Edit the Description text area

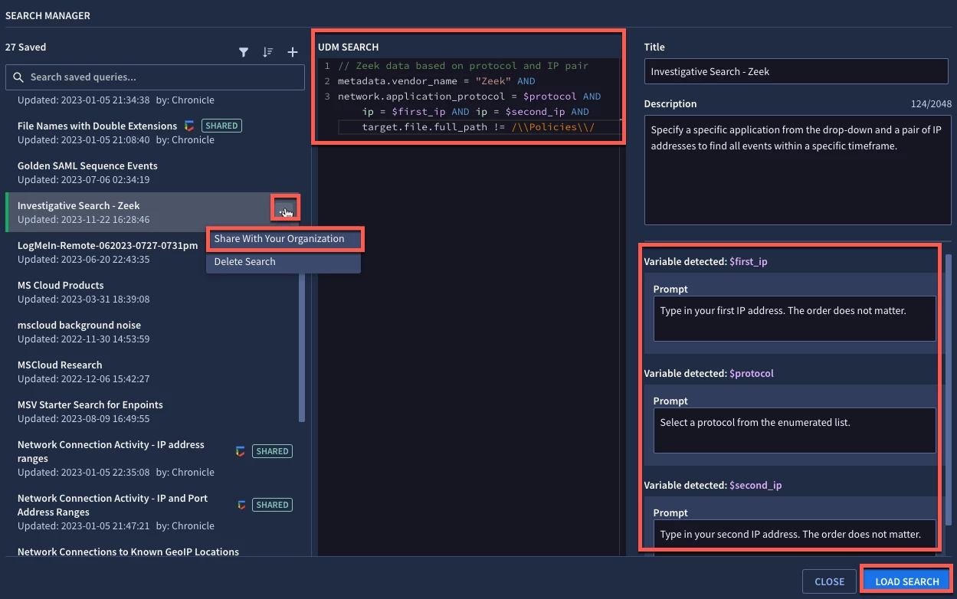coord(796,170)
